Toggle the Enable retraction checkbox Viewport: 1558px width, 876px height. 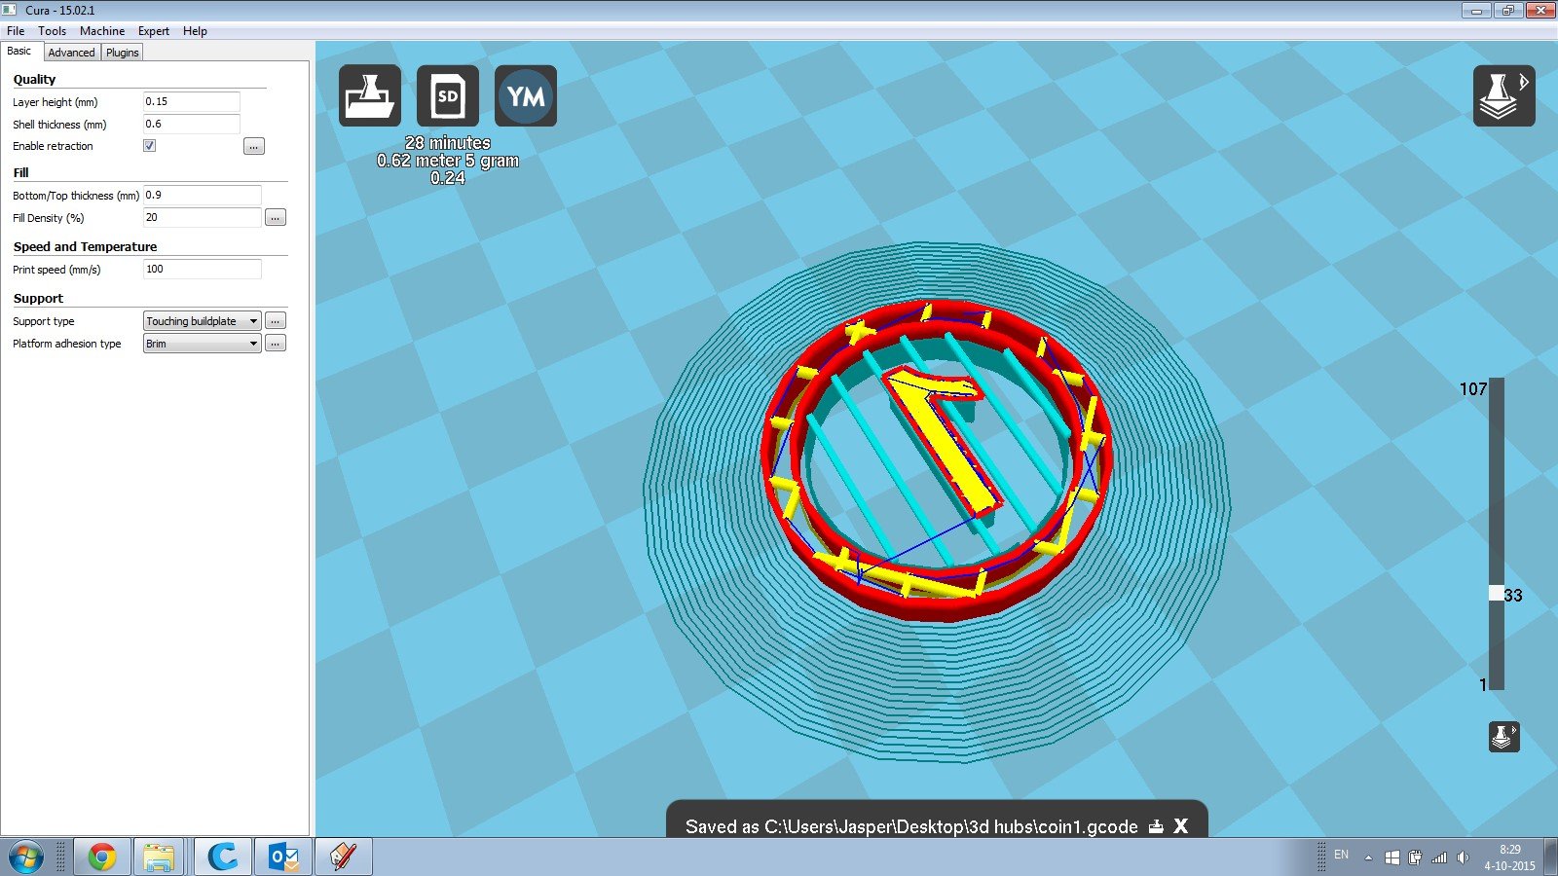pyautogui.click(x=150, y=146)
